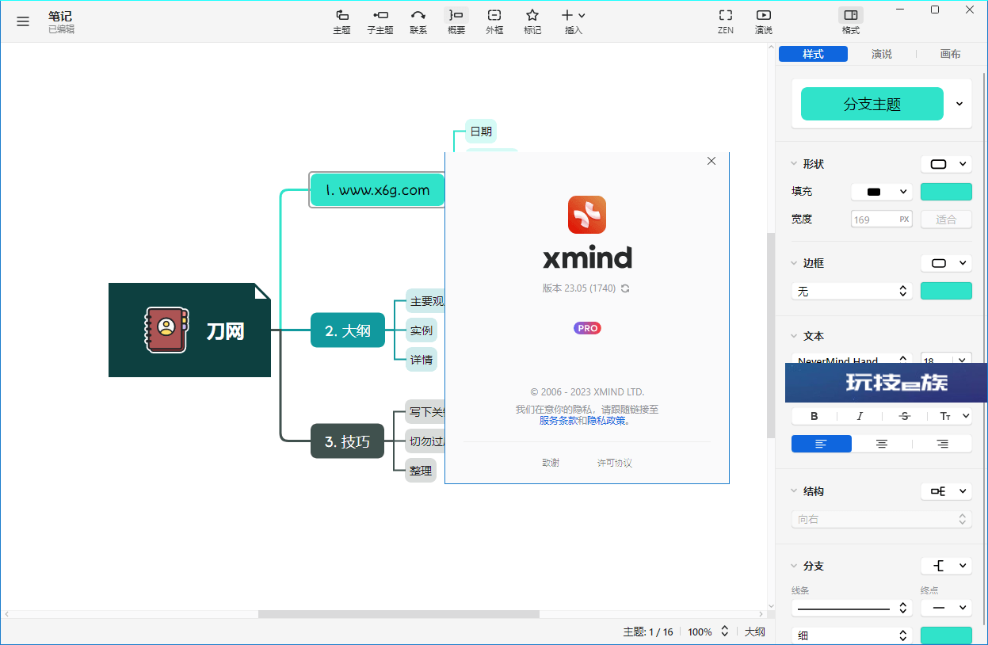This screenshot has height=645, width=988.
Task: Click the check-for-updates refresh icon
Action: [625, 288]
